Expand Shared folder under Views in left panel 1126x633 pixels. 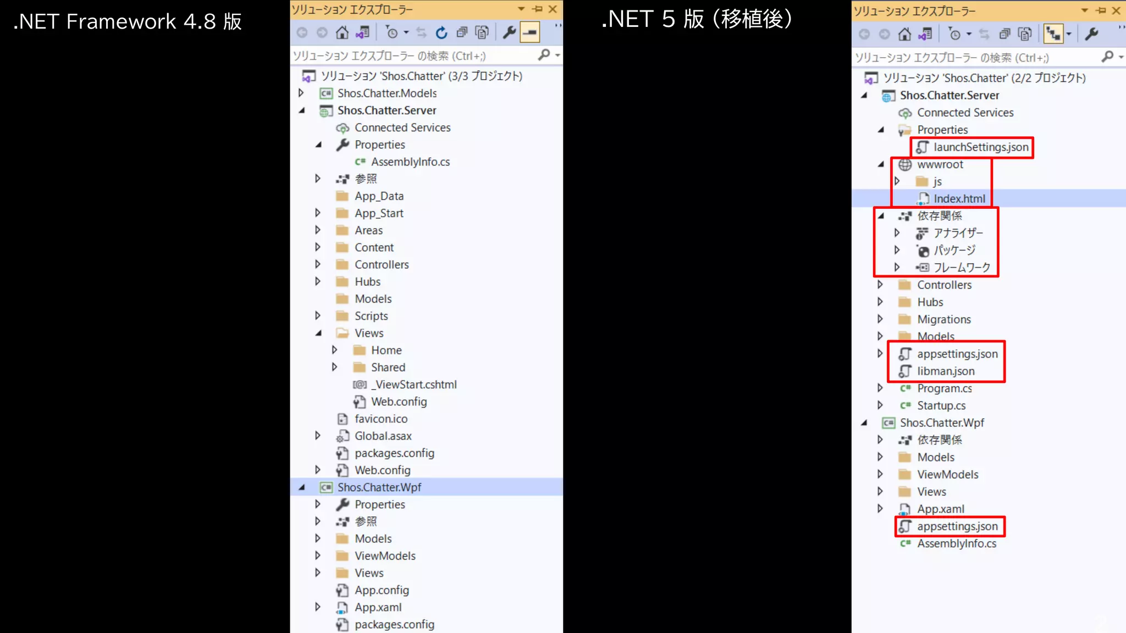click(x=334, y=367)
